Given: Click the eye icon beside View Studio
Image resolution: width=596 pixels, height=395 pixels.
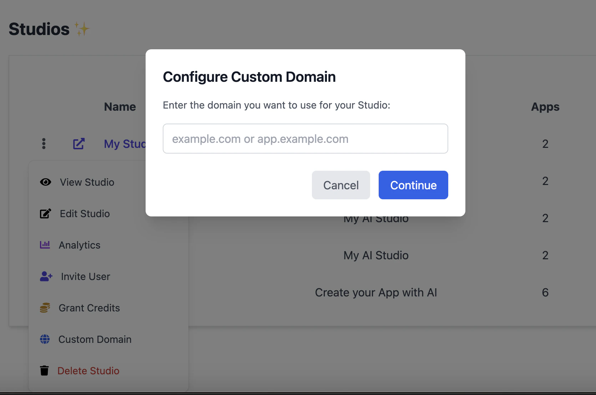Looking at the screenshot, I should coord(45,182).
